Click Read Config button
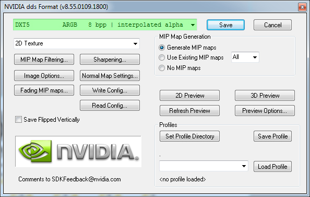Image resolution: width=310 pixels, height=197 pixels. pos(110,106)
